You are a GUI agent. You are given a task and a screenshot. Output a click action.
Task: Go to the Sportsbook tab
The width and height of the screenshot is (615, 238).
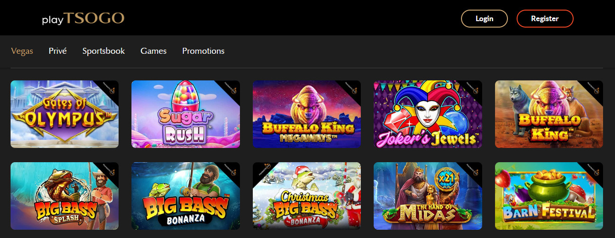pyautogui.click(x=103, y=51)
